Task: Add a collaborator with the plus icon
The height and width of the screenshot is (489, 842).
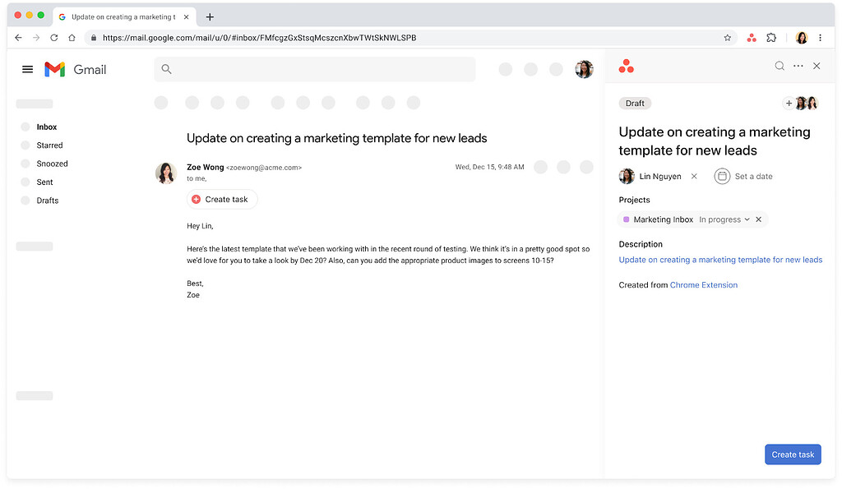Action: 789,104
